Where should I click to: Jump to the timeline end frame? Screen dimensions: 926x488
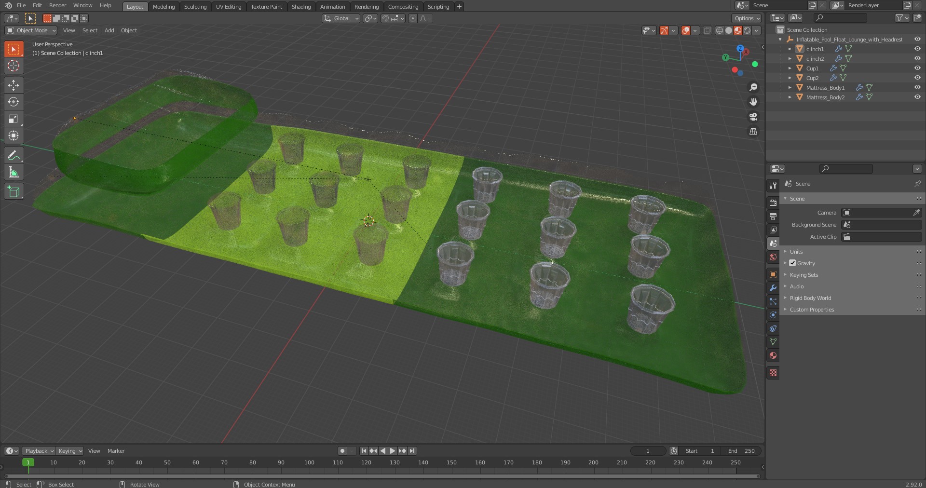tap(412, 451)
